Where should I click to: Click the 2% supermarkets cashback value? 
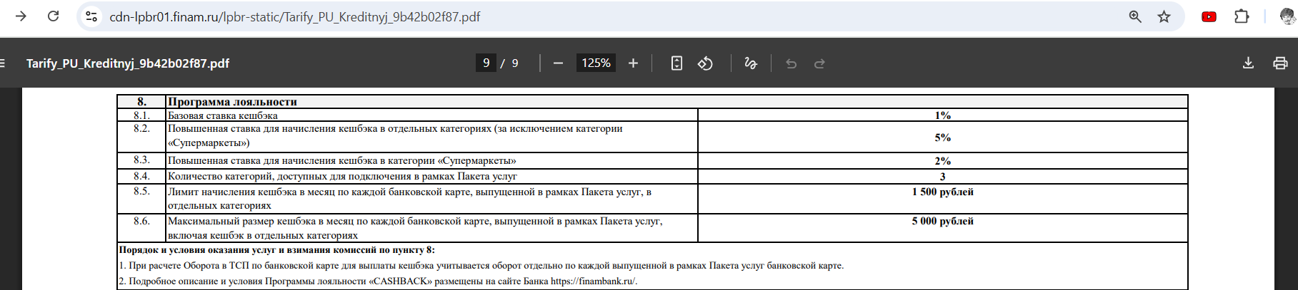click(942, 161)
